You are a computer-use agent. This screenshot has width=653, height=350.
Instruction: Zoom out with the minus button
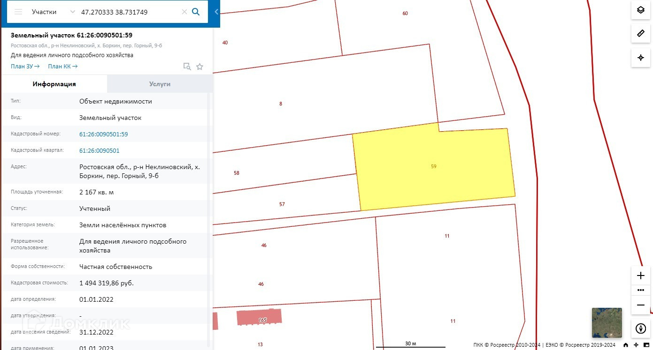tap(641, 305)
